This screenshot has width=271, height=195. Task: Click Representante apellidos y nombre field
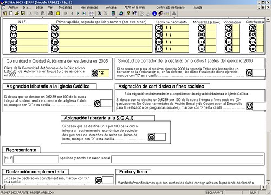pos(187,159)
